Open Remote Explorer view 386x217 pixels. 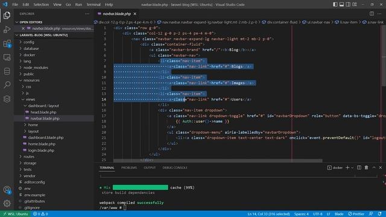(7, 57)
